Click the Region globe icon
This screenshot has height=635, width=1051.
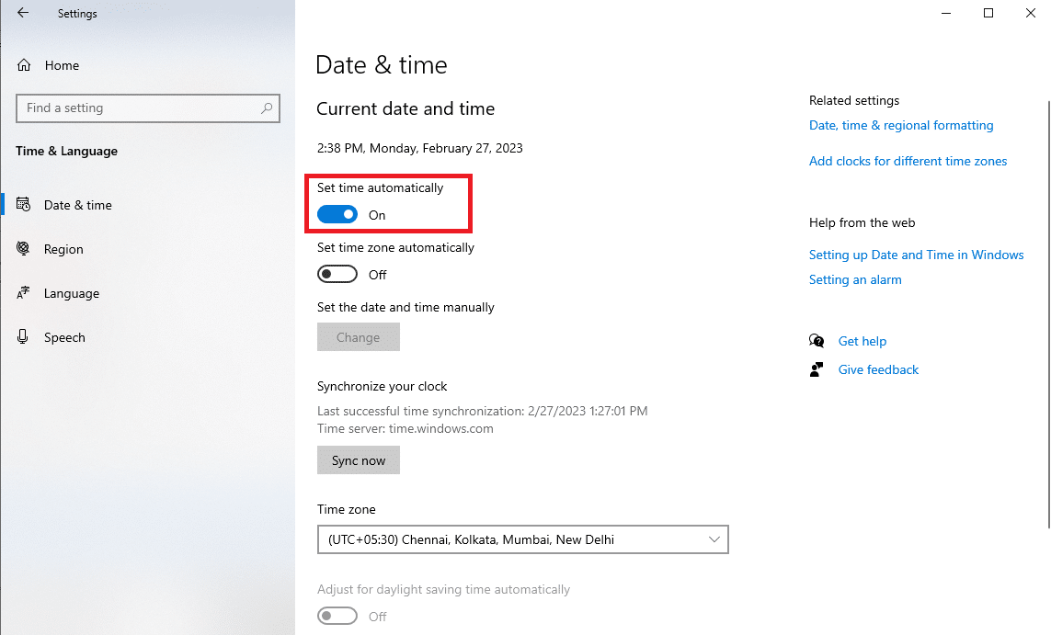click(x=24, y=248)
